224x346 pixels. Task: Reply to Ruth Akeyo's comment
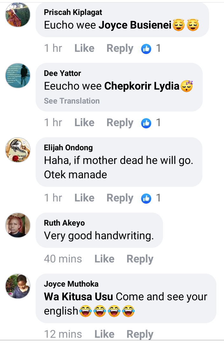click(x=140, y=259)
